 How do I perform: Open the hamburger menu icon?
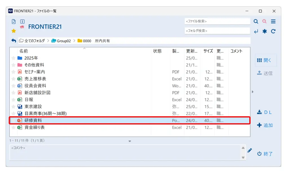[273, 22]
